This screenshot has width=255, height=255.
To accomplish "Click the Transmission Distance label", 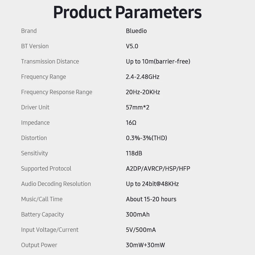I will click(x=50, y=61).
